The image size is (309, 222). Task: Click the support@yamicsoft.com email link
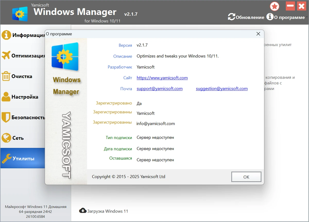tap(160, 89)
